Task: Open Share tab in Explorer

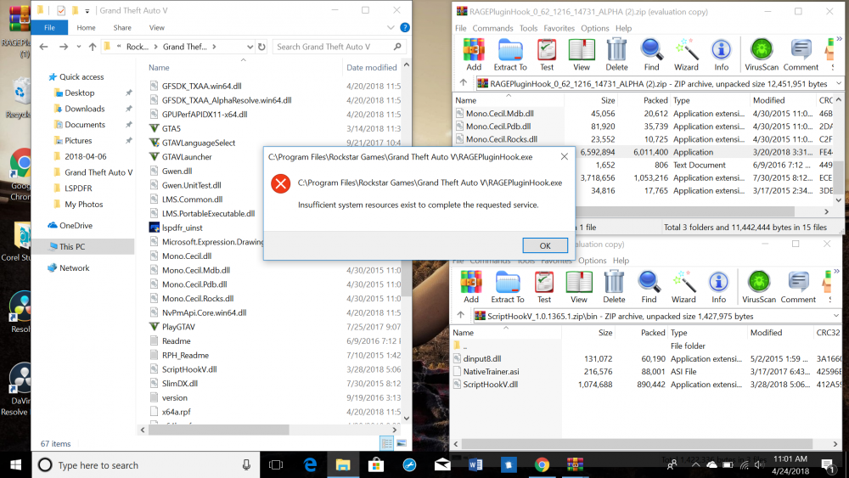Action: pos(122,28)
